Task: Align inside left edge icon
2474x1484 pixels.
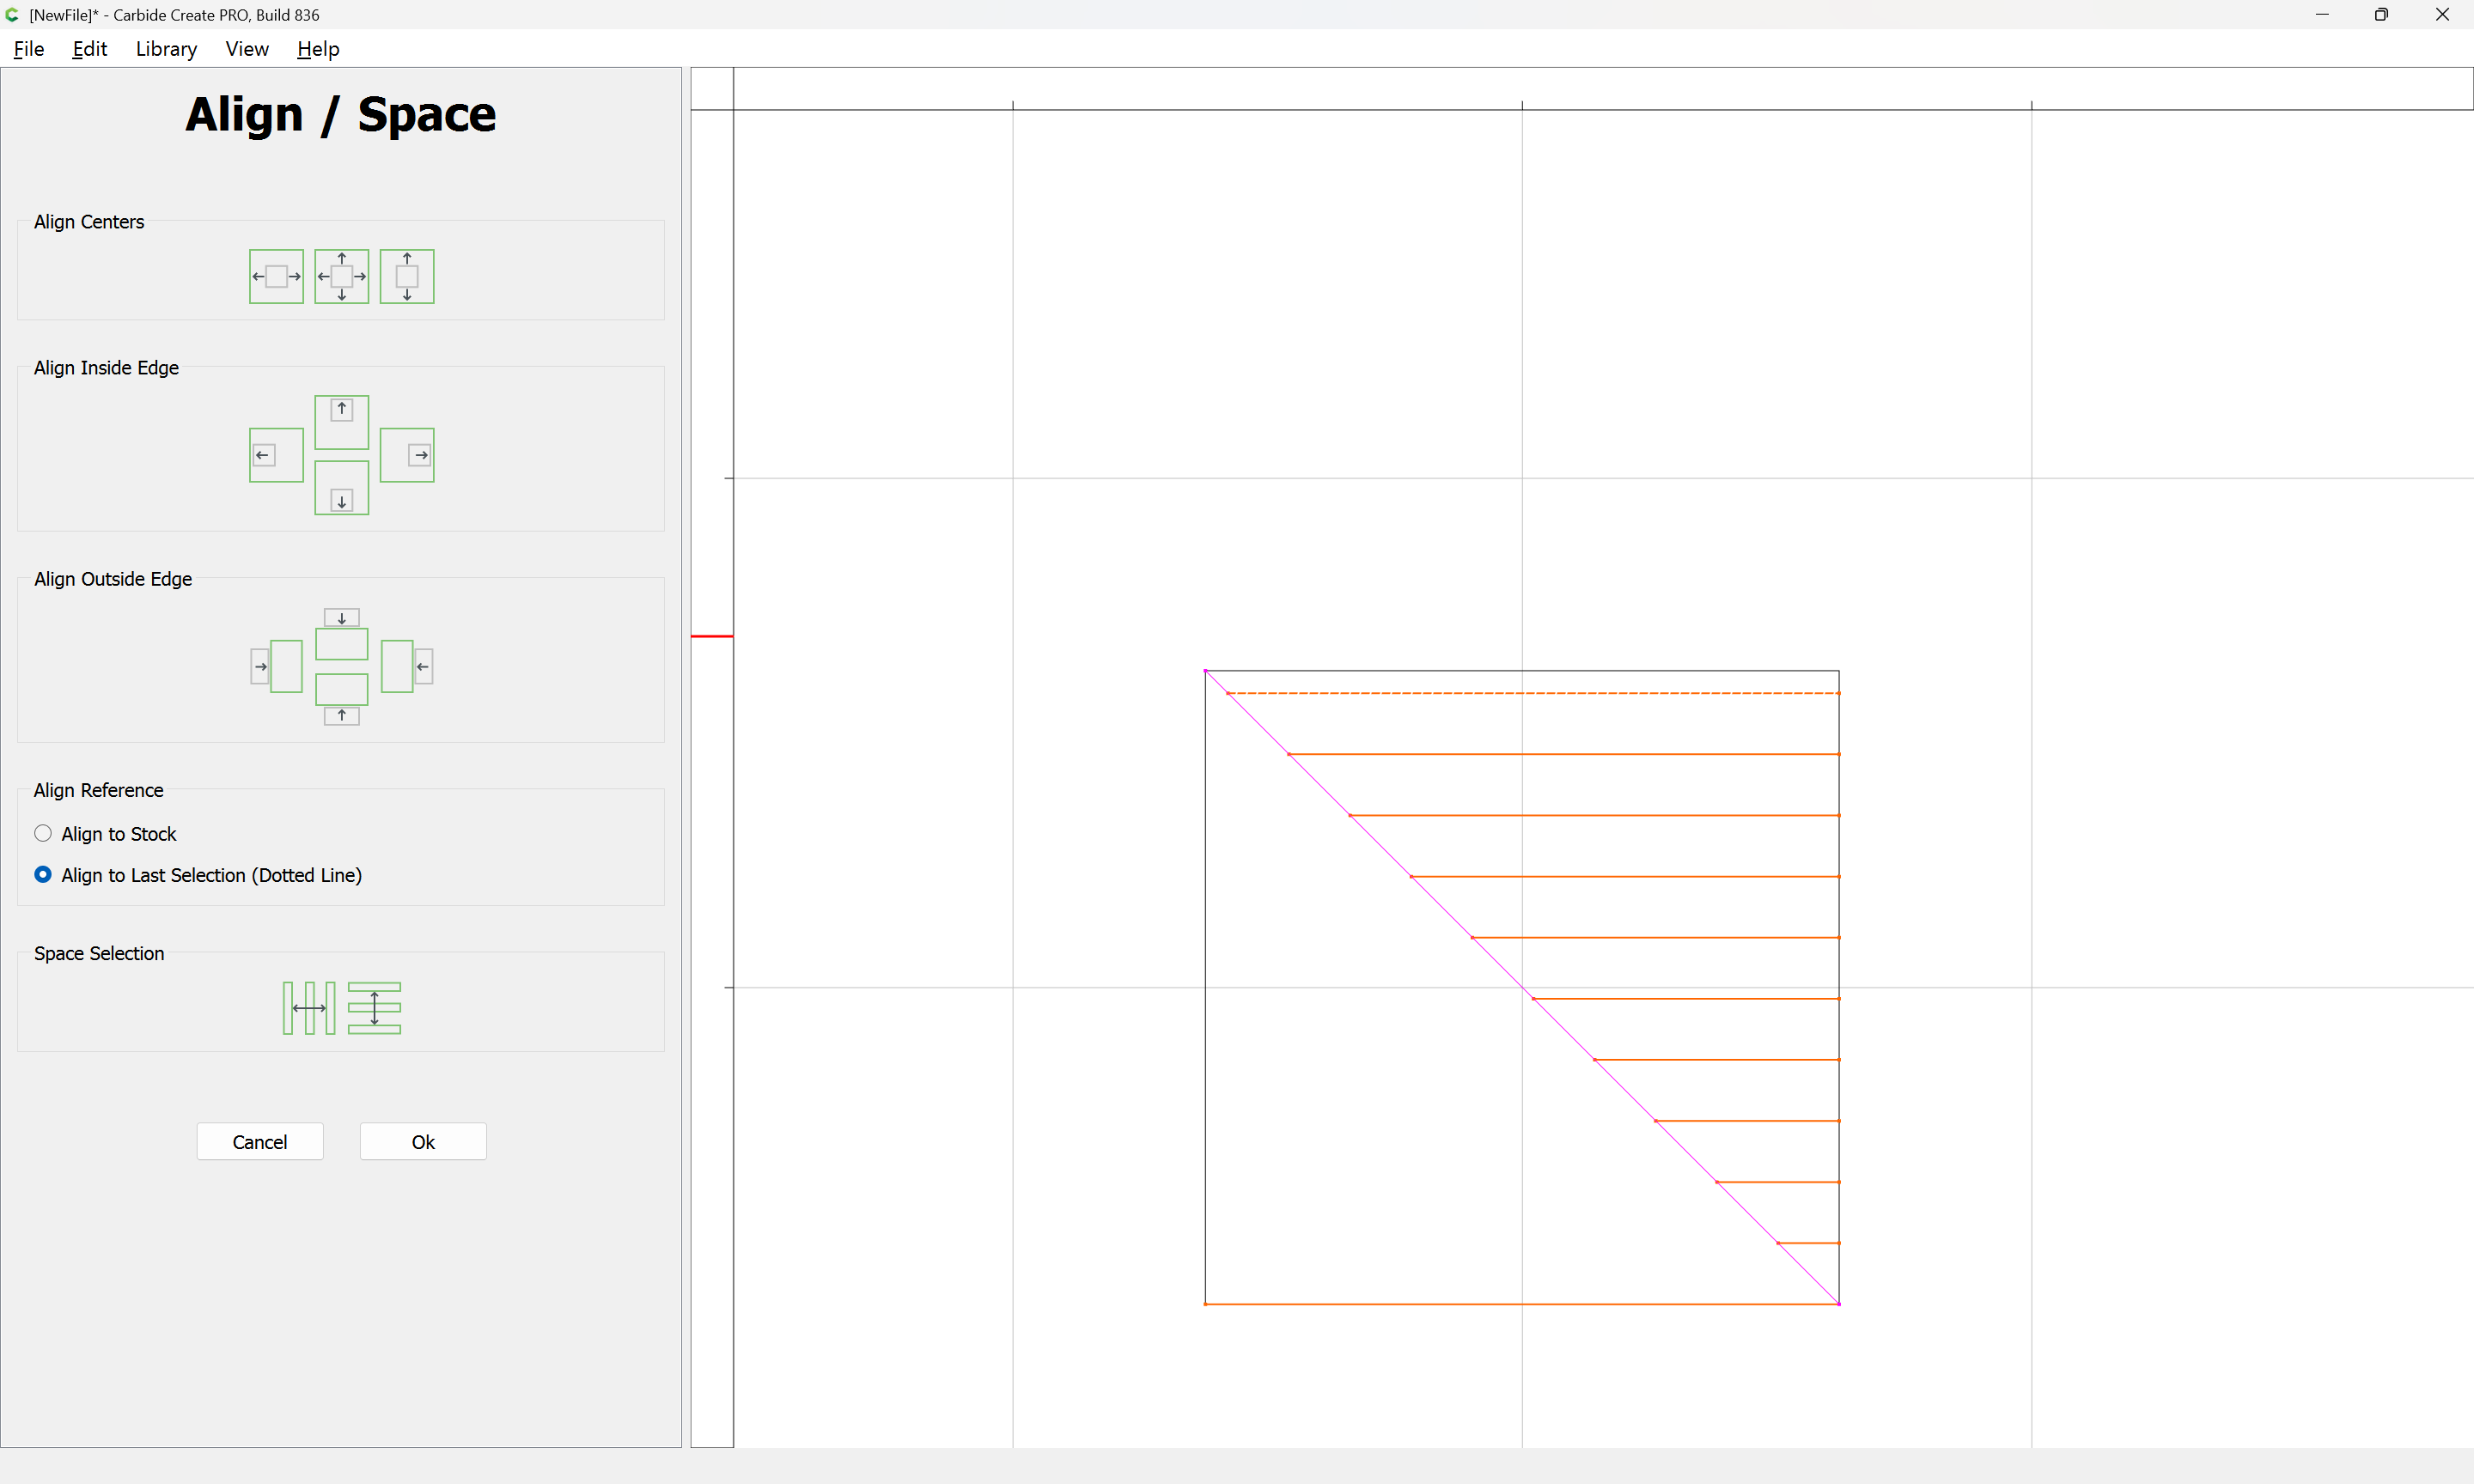Action: (276, 455)
